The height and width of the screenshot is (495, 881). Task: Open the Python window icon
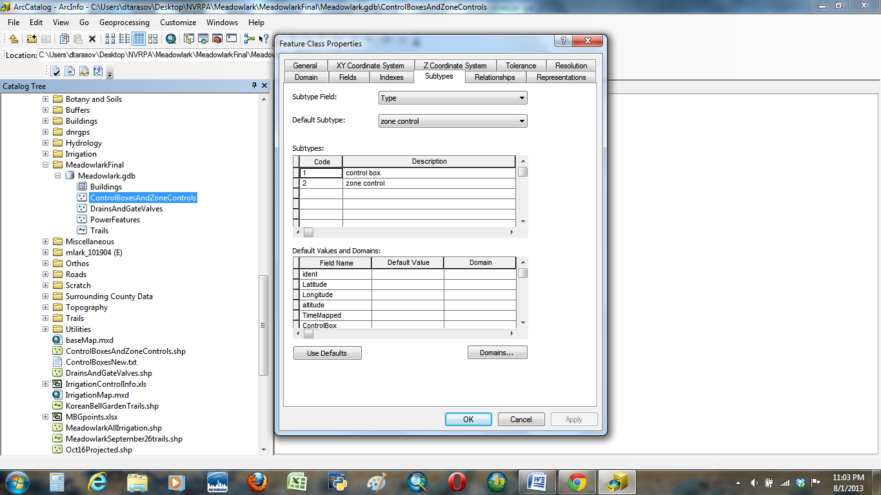click(232, 39)
